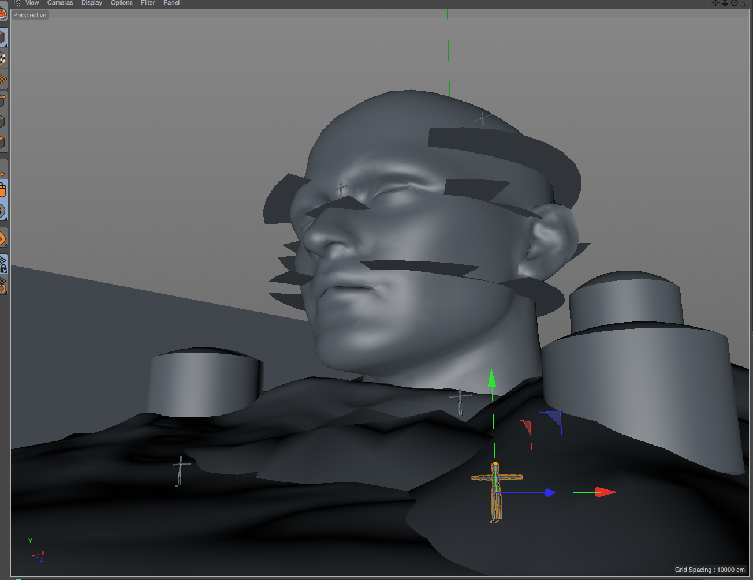Select the Model mode cube icon
The image size is (753, 580).
[3, 38]
